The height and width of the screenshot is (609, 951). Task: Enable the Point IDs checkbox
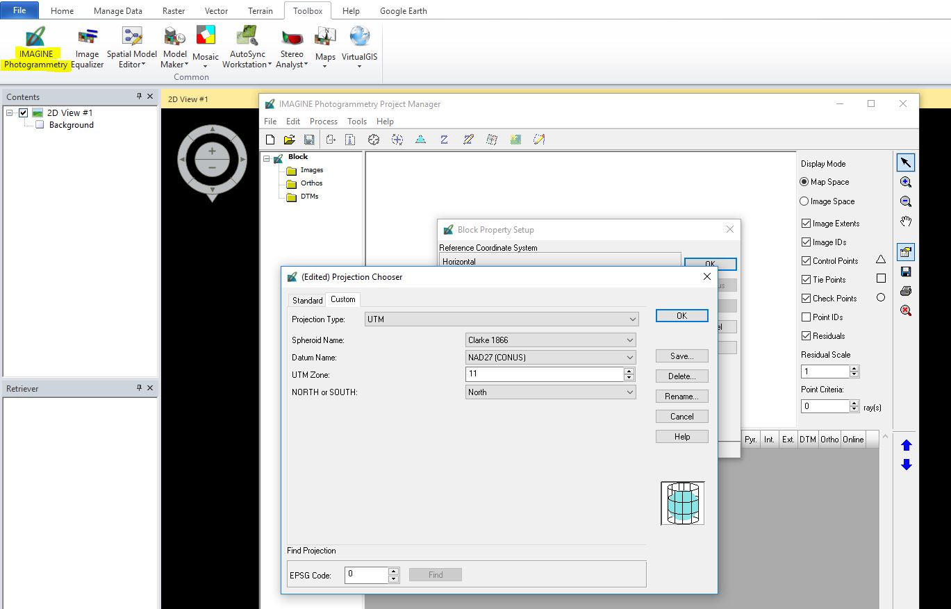click(x=806, y=317)
